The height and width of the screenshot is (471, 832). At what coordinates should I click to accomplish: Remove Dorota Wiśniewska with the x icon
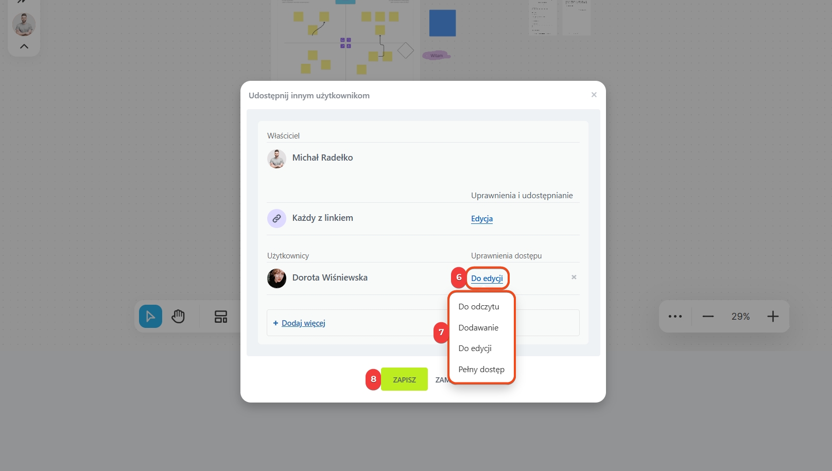[x=574, y=277]
